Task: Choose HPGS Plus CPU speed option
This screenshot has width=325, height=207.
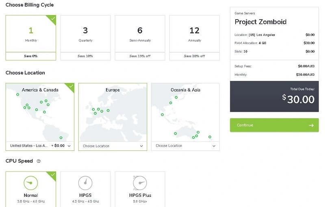Action: click(140, 189)
